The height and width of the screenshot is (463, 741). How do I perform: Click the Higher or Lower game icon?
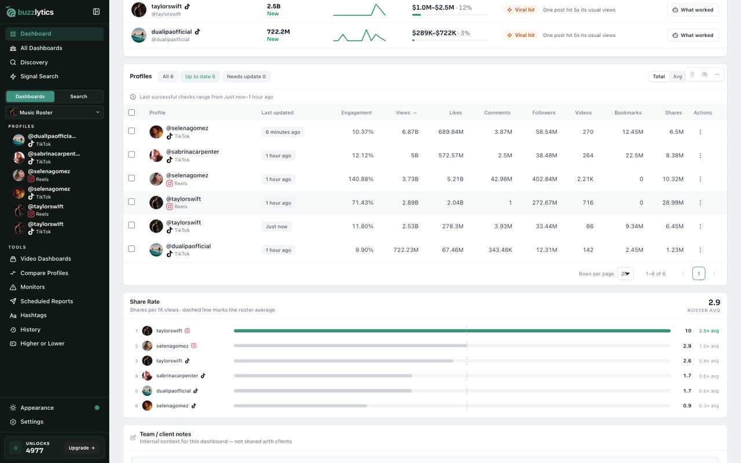click(13, 344)
